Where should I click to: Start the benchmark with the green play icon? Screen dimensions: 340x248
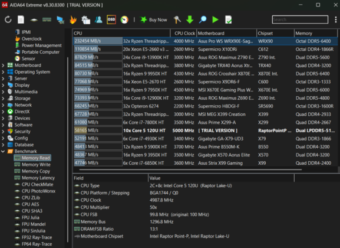[x=215, y=19]
